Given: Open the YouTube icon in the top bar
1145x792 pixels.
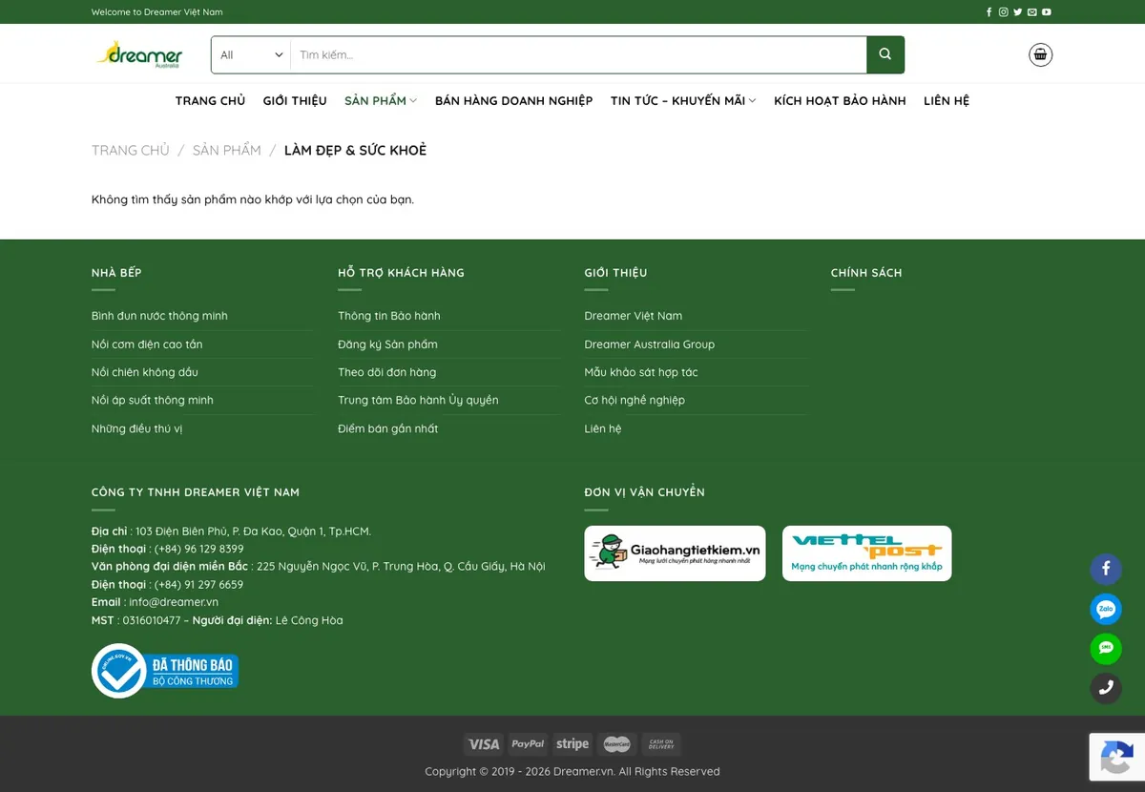Looking at the screenshot, I should click(x=1047, y=12).
